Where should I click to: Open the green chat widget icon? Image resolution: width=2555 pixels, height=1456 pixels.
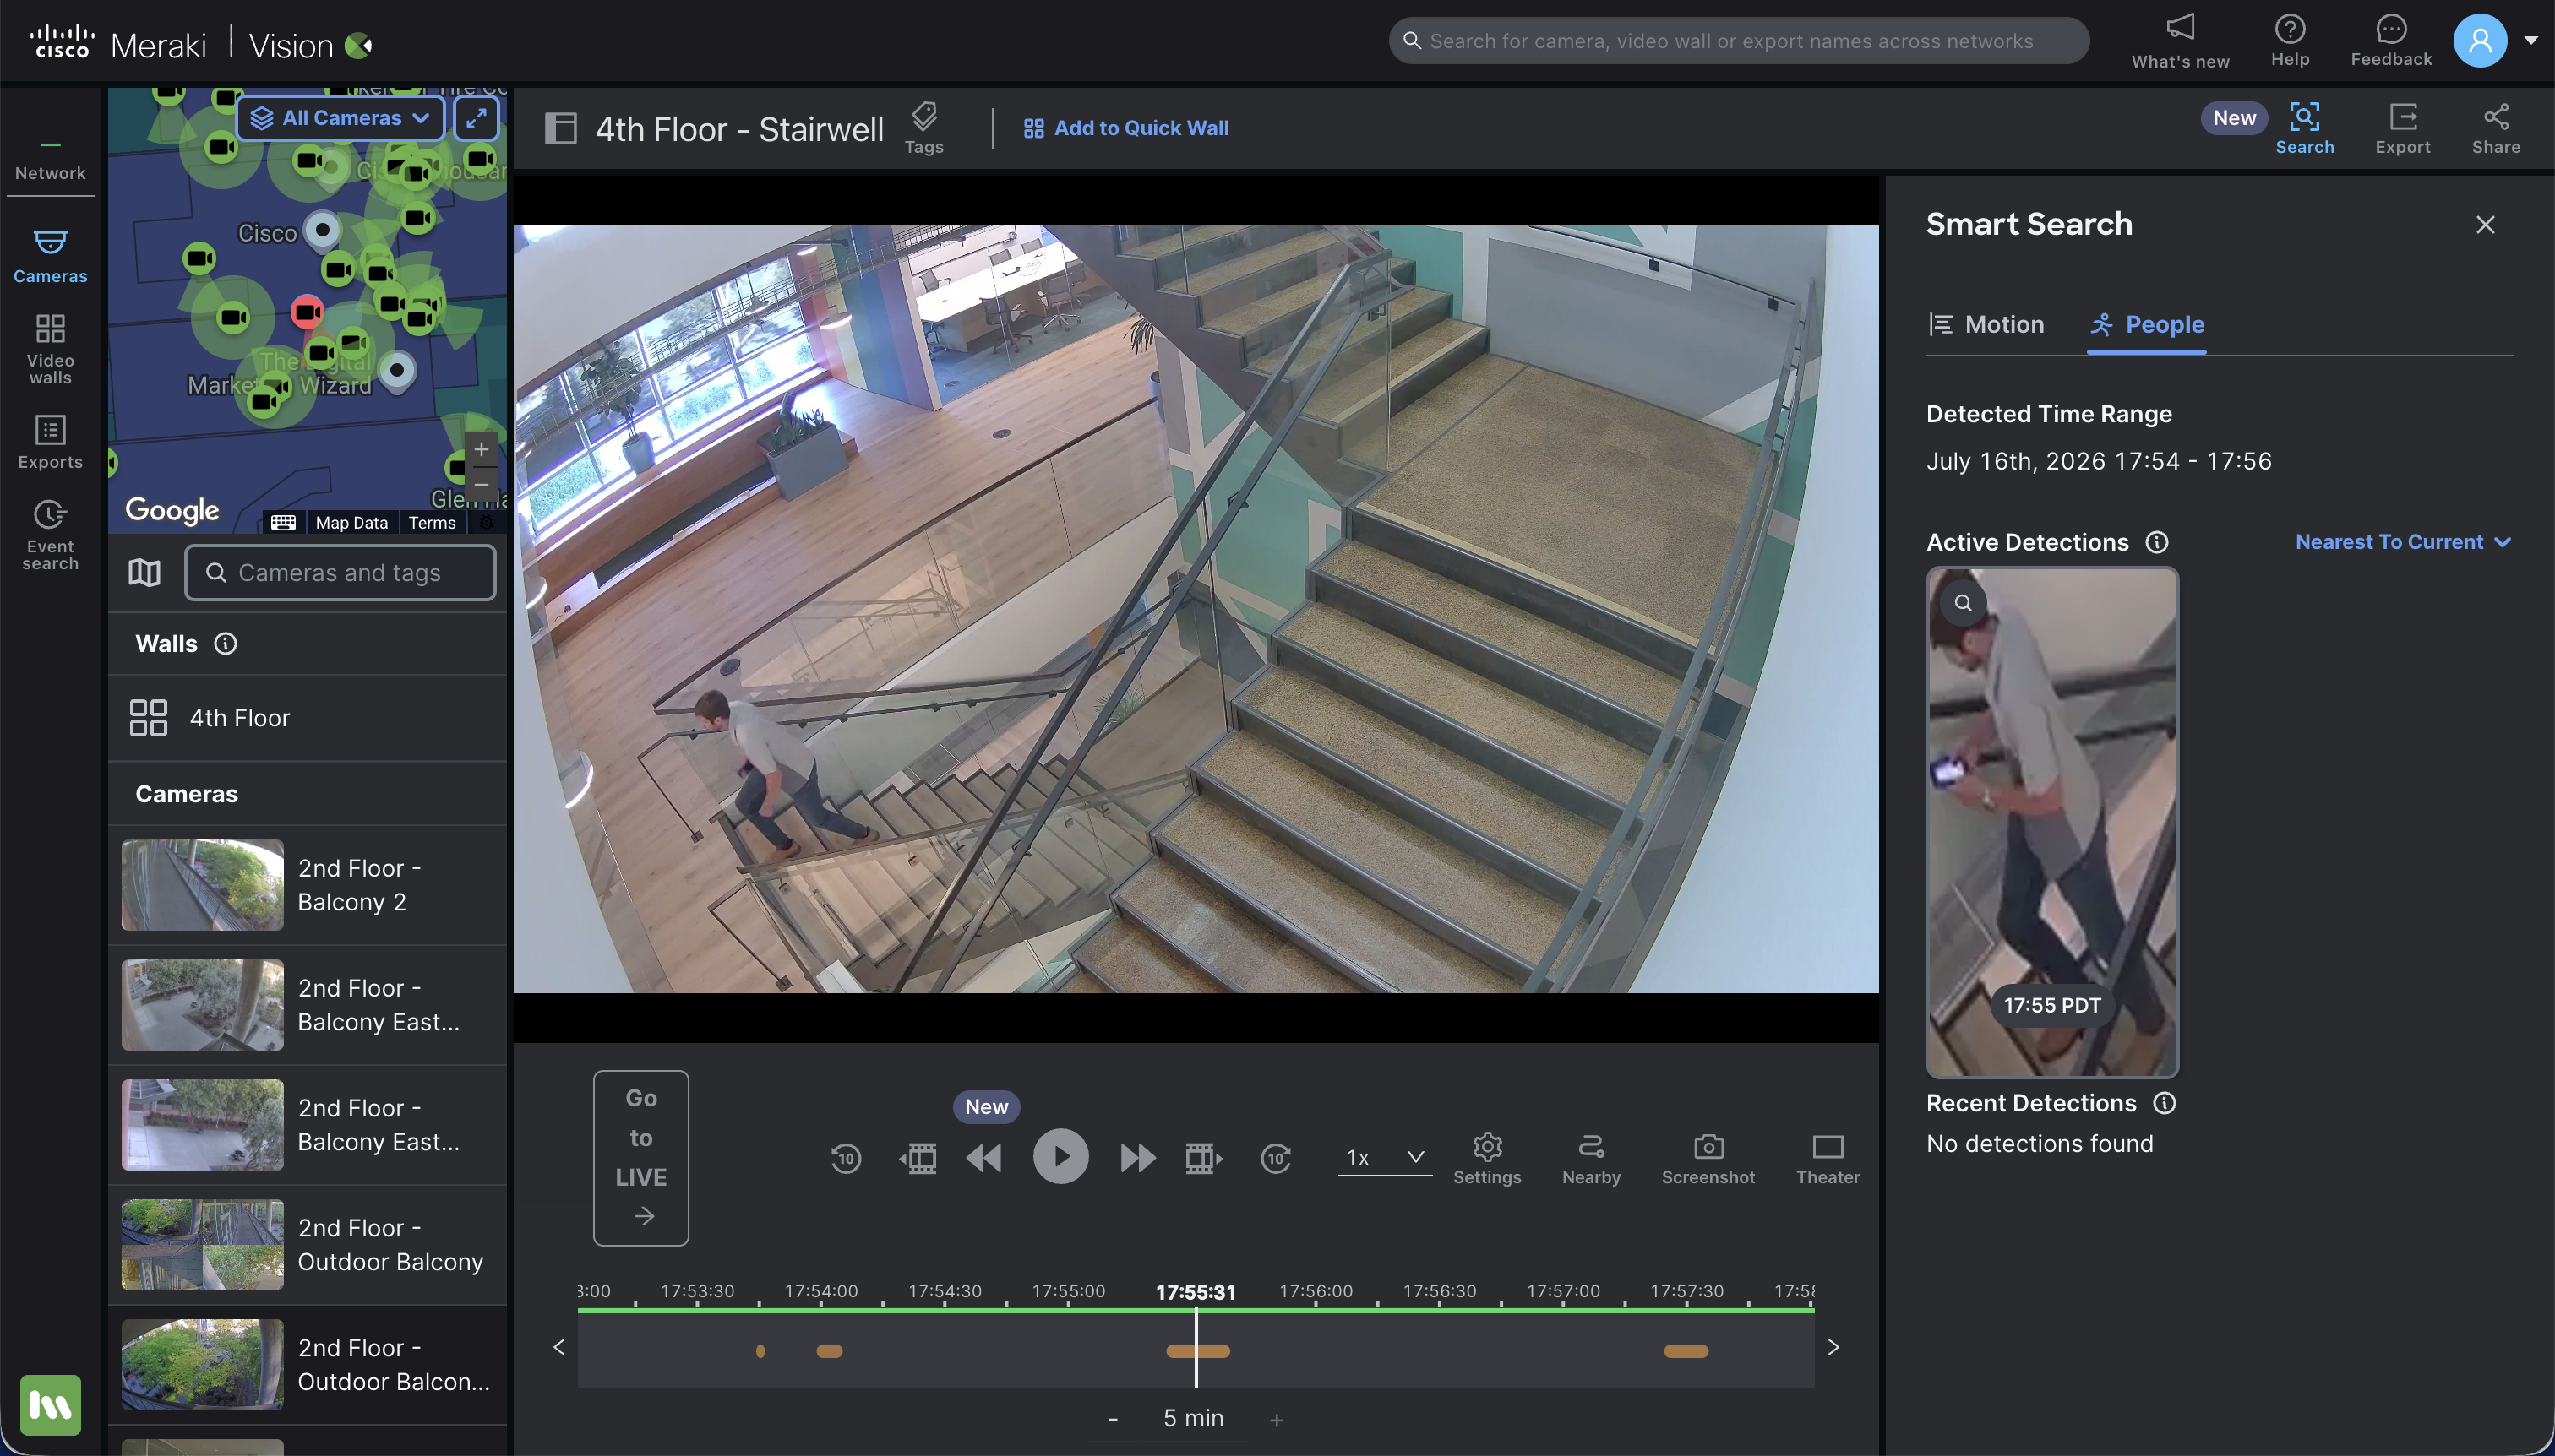(x=50, y=1405)
